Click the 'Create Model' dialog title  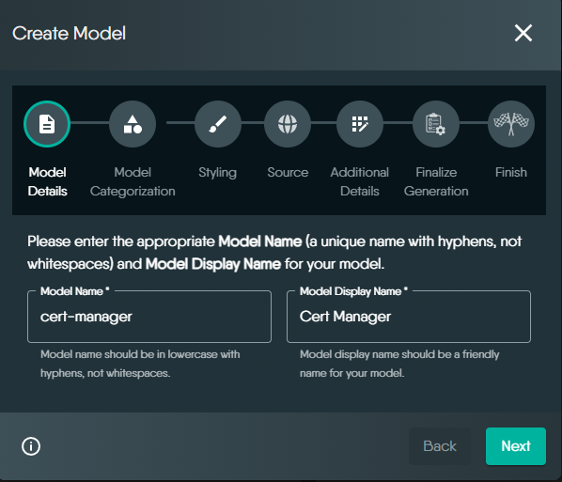click(70, 33)
